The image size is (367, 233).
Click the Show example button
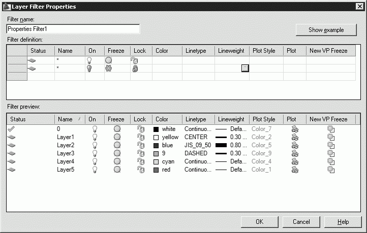[326, 30]
